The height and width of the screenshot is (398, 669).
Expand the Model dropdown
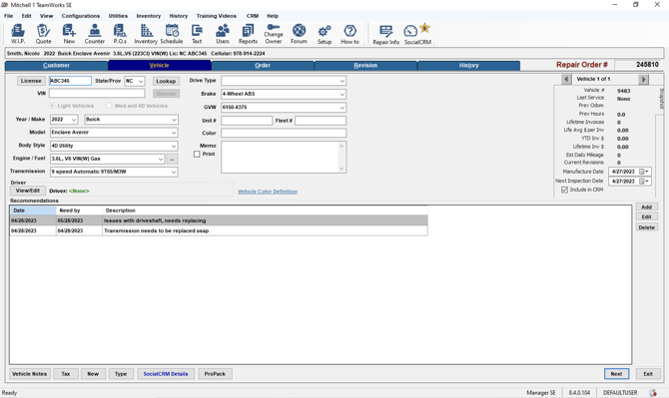pos(174,133)
